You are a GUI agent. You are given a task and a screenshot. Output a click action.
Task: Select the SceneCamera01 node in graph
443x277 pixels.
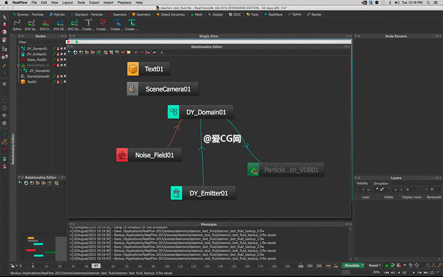click(x=163, y=89)
